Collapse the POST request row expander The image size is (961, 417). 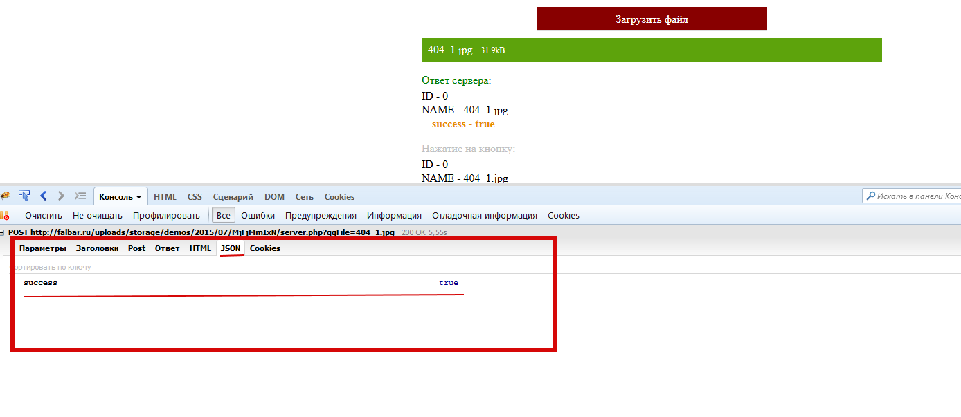tap(3, 233)
